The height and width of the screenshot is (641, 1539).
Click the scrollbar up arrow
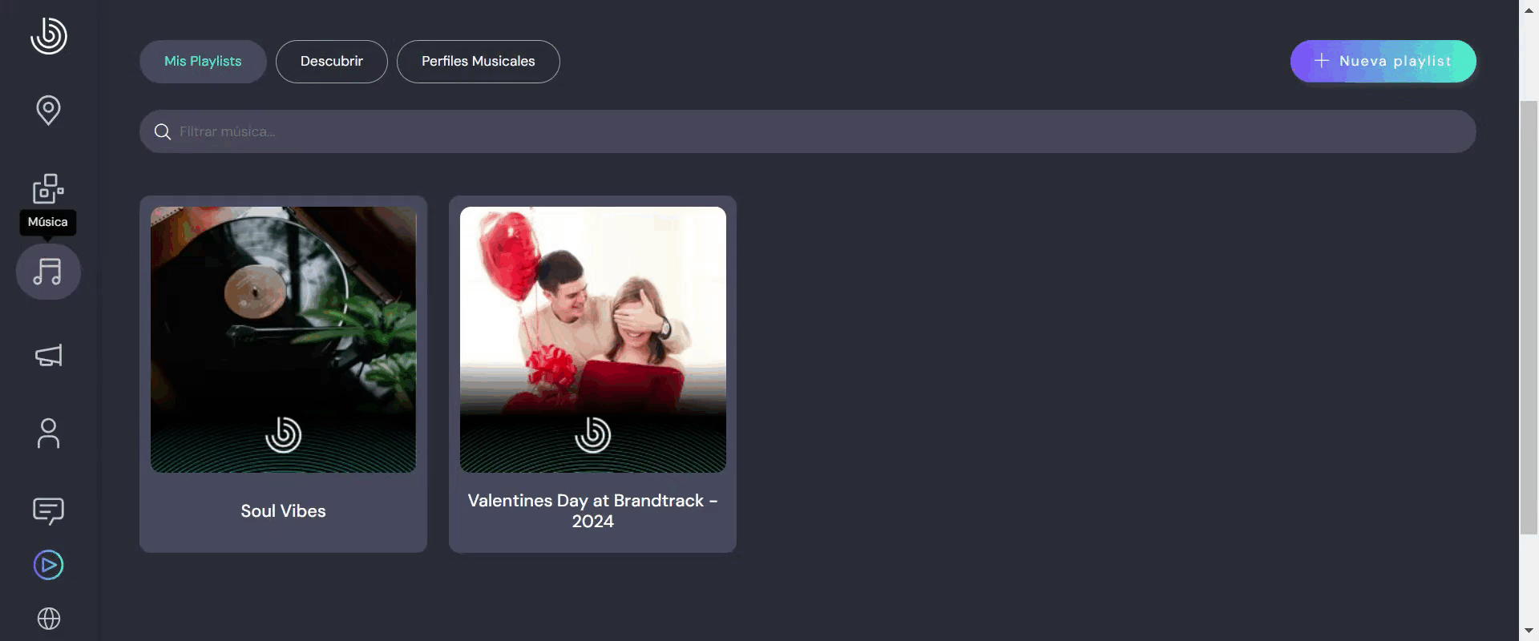coord(1529,9)
